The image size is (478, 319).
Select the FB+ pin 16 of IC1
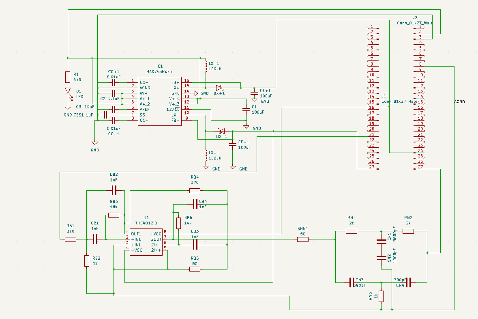[186, 82]
